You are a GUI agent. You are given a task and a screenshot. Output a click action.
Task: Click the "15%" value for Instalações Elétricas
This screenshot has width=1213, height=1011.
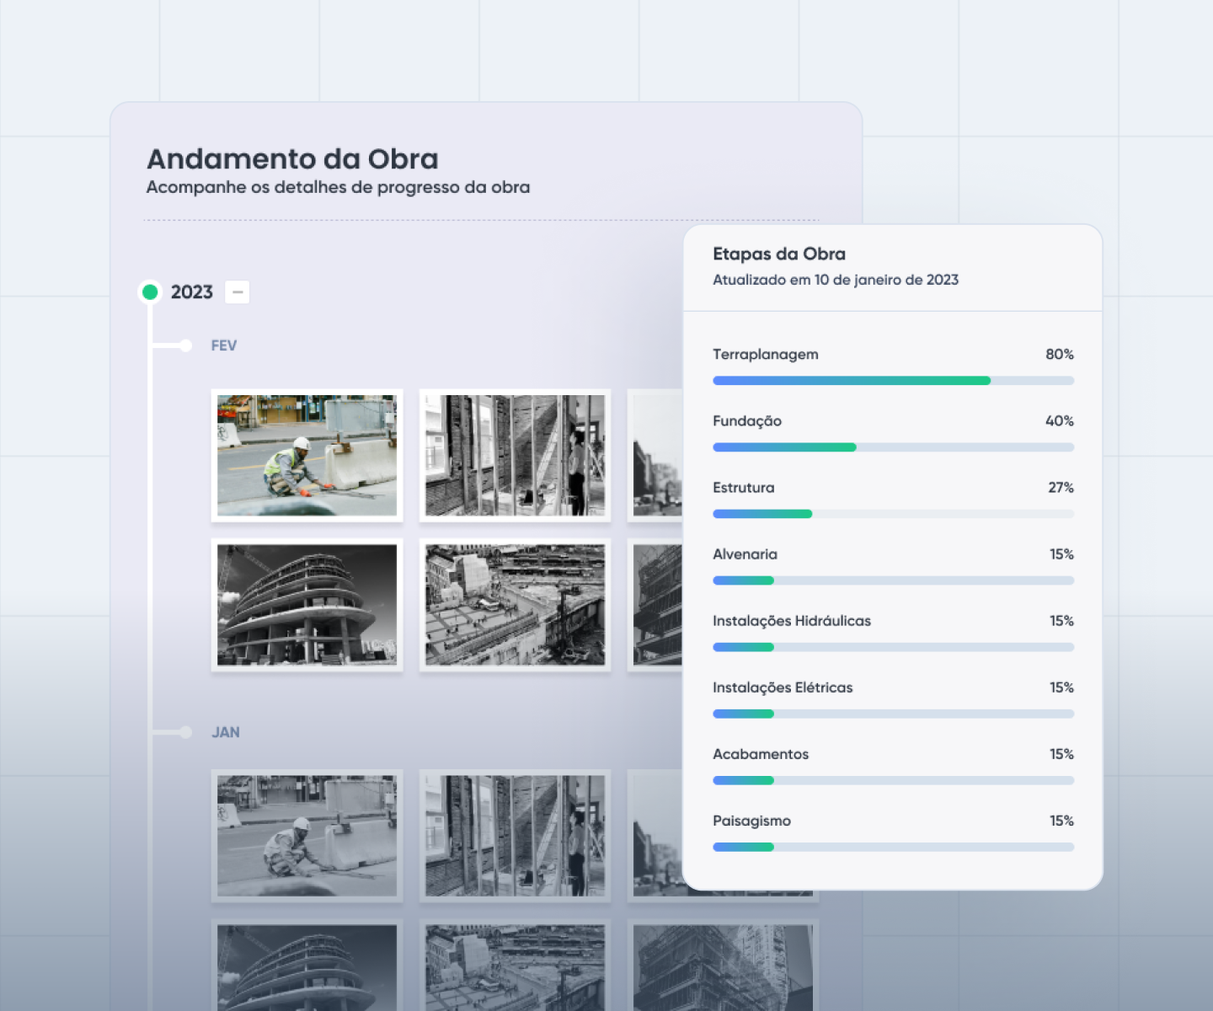1061,687
